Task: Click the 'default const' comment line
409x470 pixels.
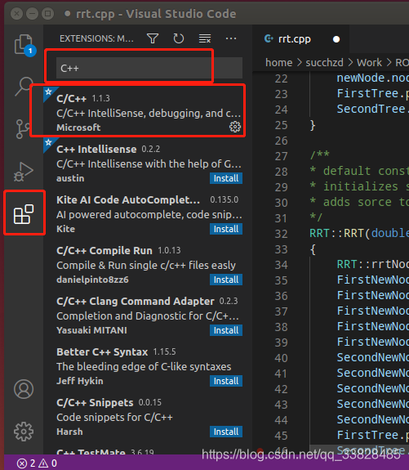Action: click(359, 171)
